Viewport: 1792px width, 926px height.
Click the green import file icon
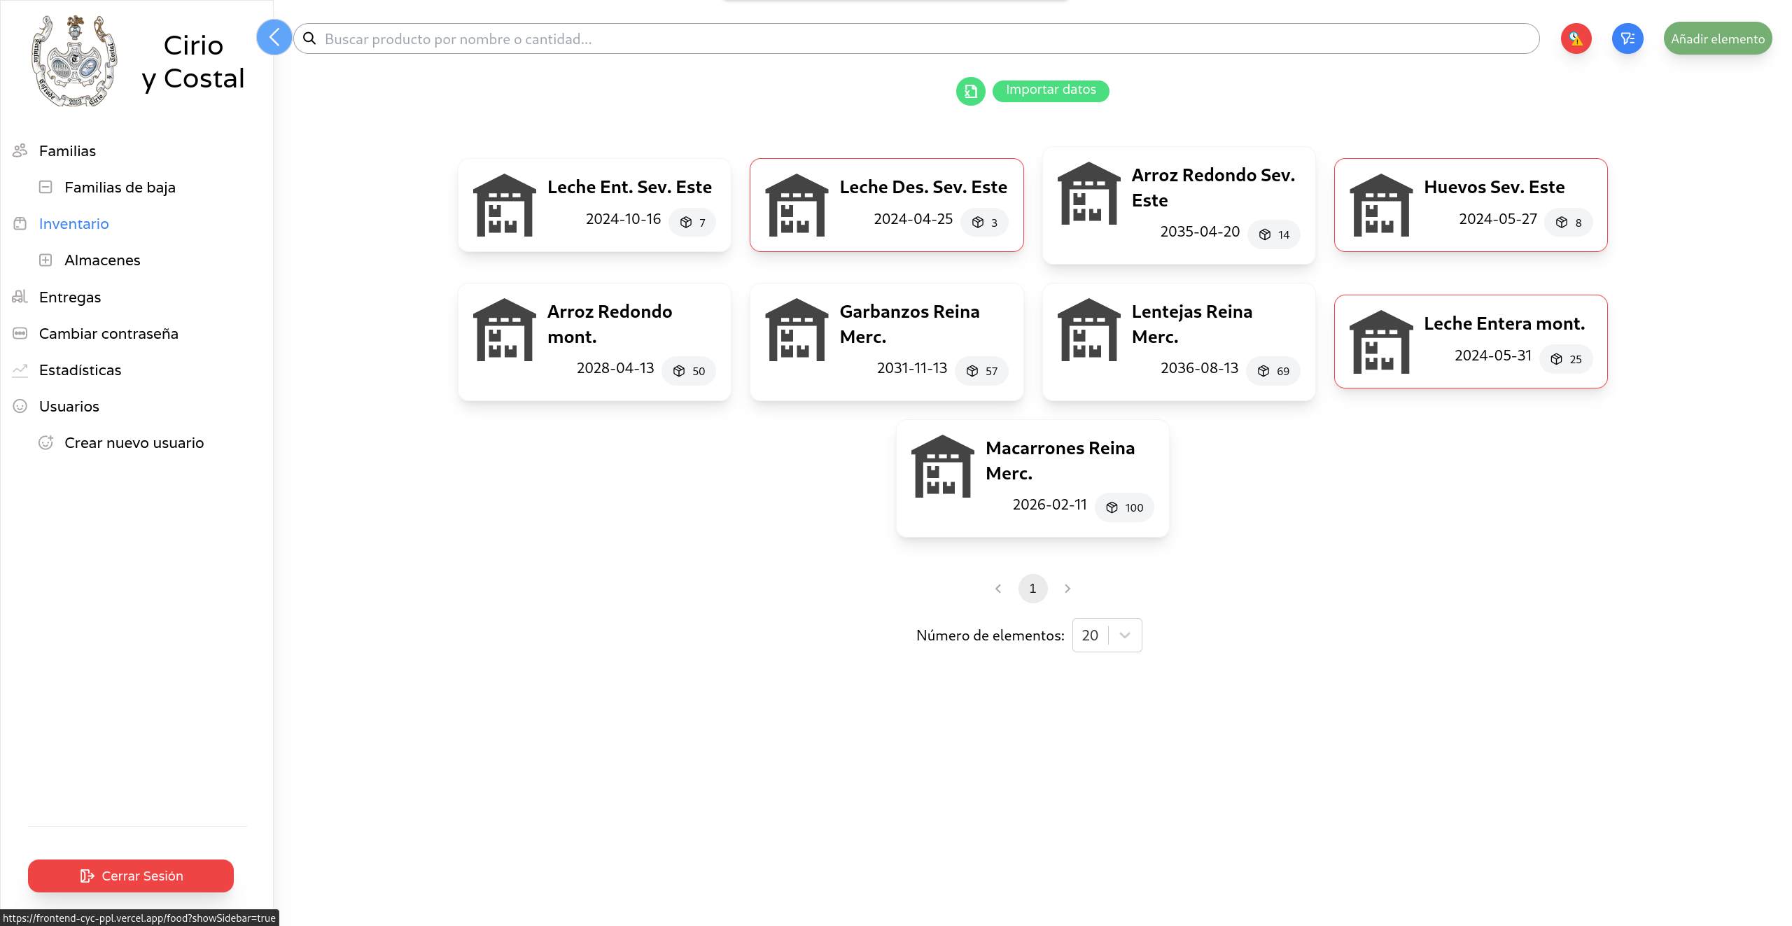tap(970, 91)
